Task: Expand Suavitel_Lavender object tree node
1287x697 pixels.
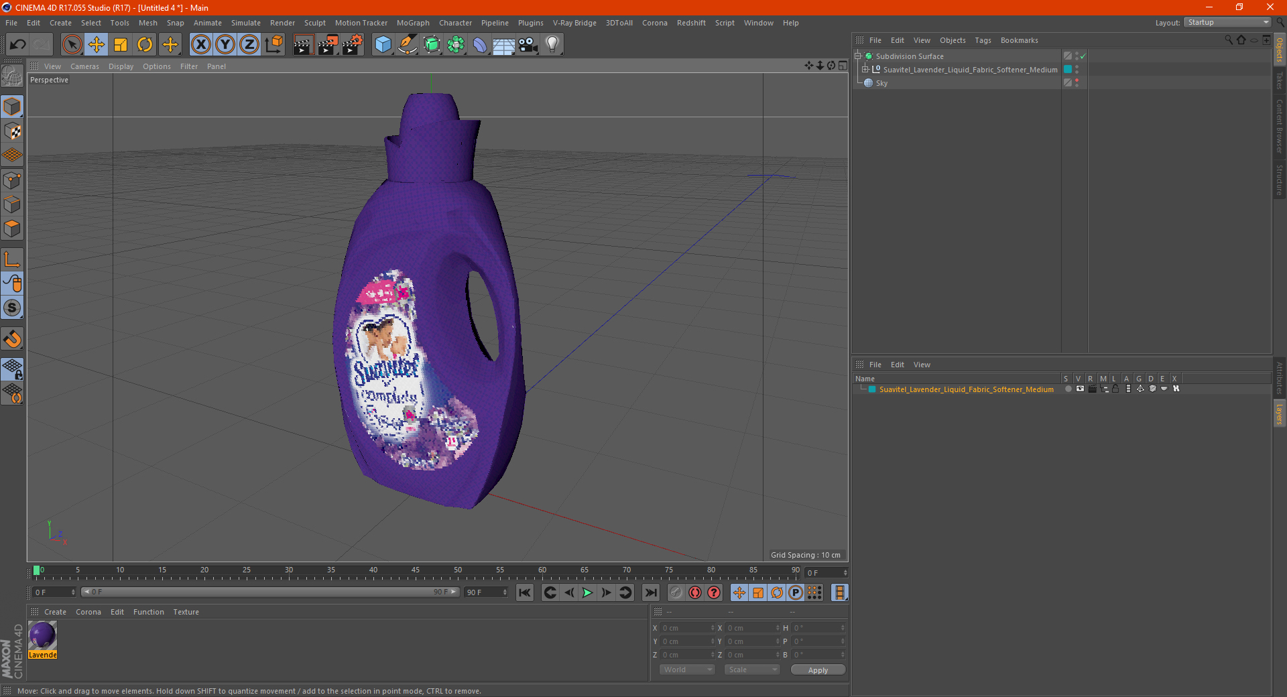Action: [x=865, y=69]
